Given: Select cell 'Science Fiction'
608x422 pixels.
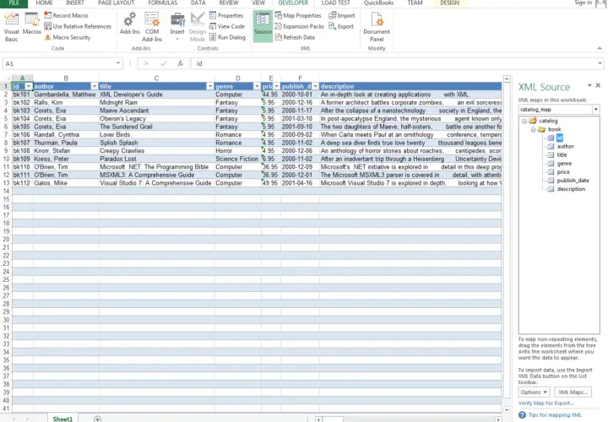Looking at the screenshot, I should (x=237, y=159).
